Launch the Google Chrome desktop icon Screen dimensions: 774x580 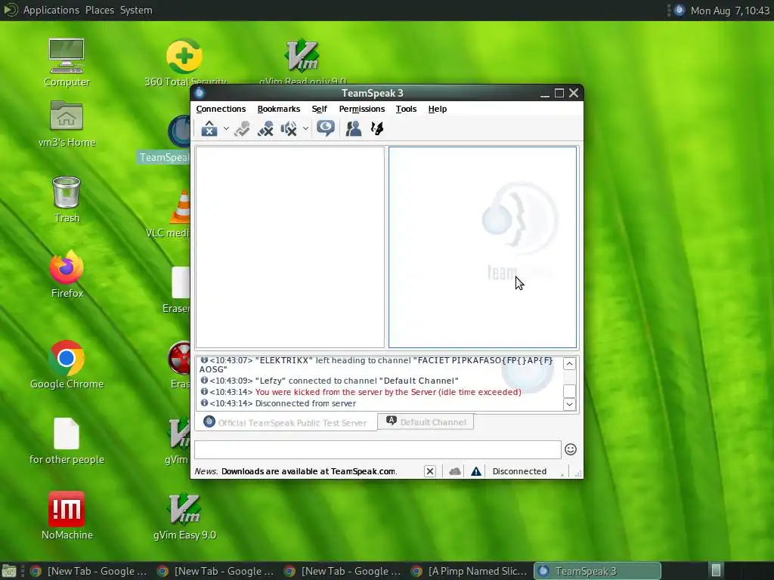tap(67, 365)
